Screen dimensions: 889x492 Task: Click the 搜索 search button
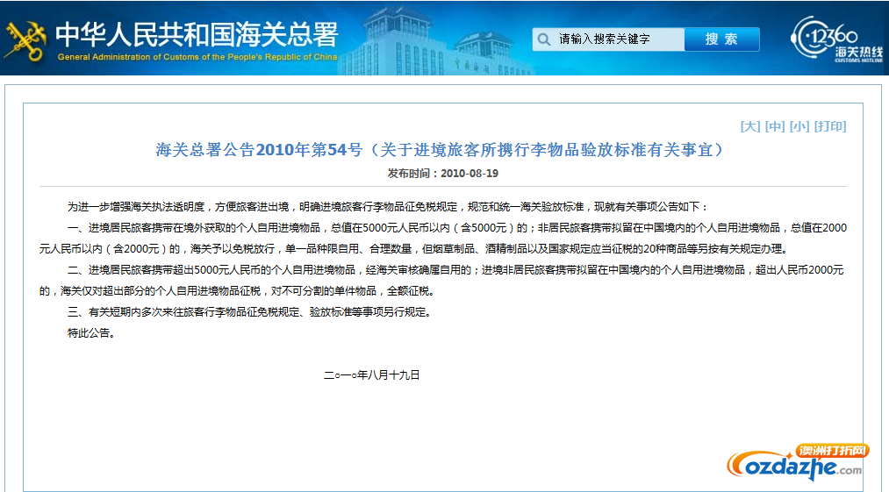(721, 39)
